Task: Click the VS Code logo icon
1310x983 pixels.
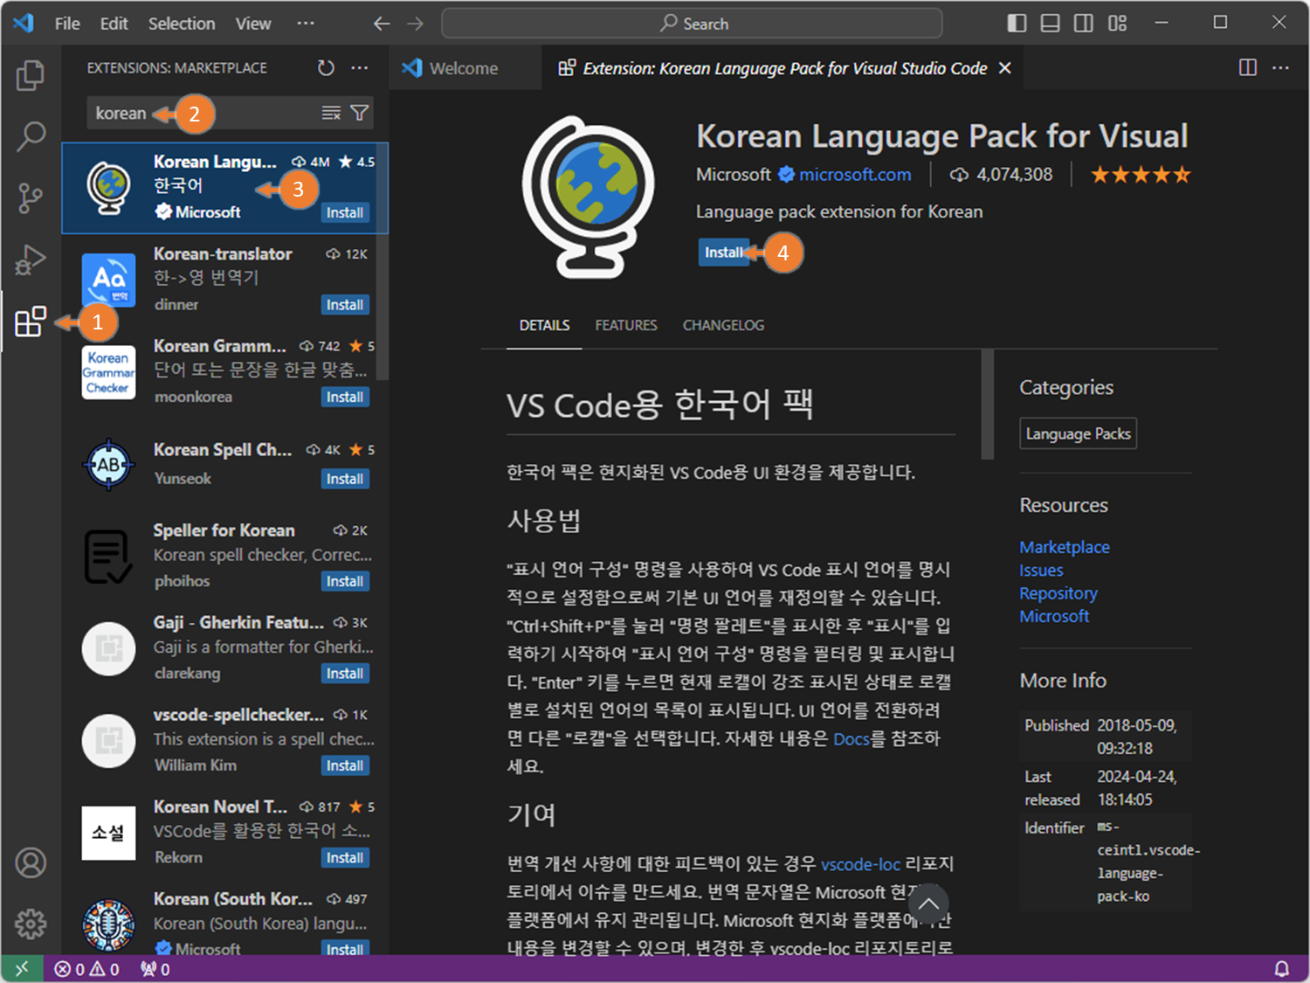Action: click(x=24, y=23)
